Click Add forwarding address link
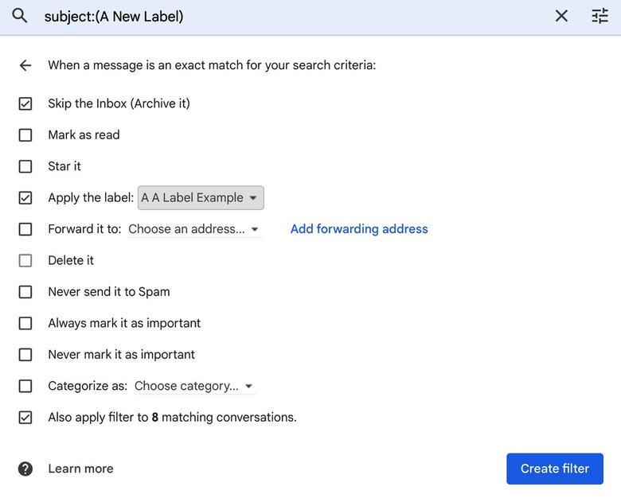The height and width of the screenshot is (502, 621). tap(359, 229)
